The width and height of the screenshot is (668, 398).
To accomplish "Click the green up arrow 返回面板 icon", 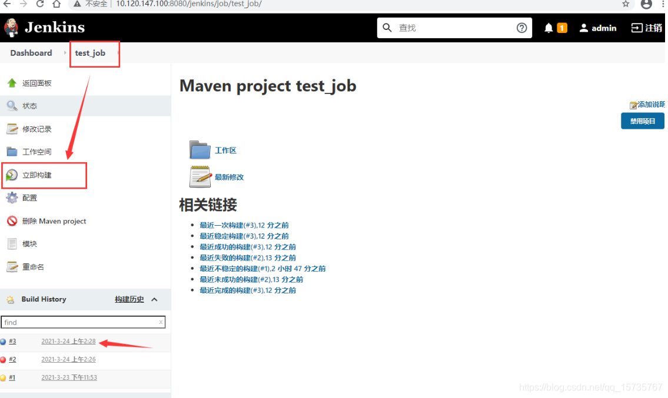I will [12, 83].
